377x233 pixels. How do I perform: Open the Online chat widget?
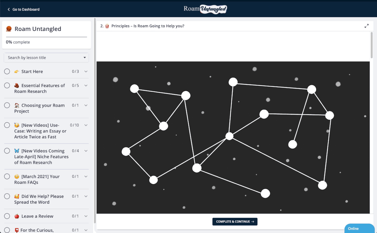359,228
